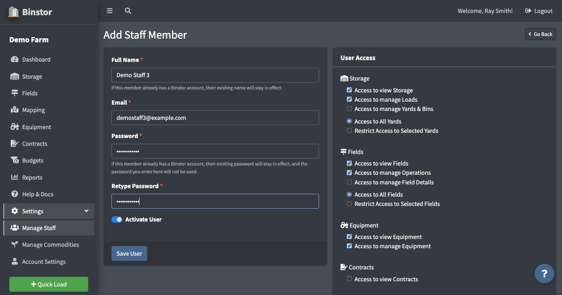The height and width of the screenshot is (295, 562).
Task: Click the Email input field
Action: pos(215,118)
